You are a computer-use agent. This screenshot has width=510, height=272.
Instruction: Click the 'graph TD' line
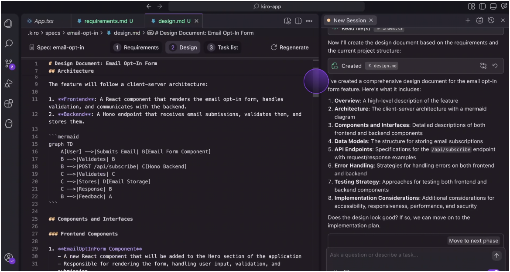coord(61,144)
